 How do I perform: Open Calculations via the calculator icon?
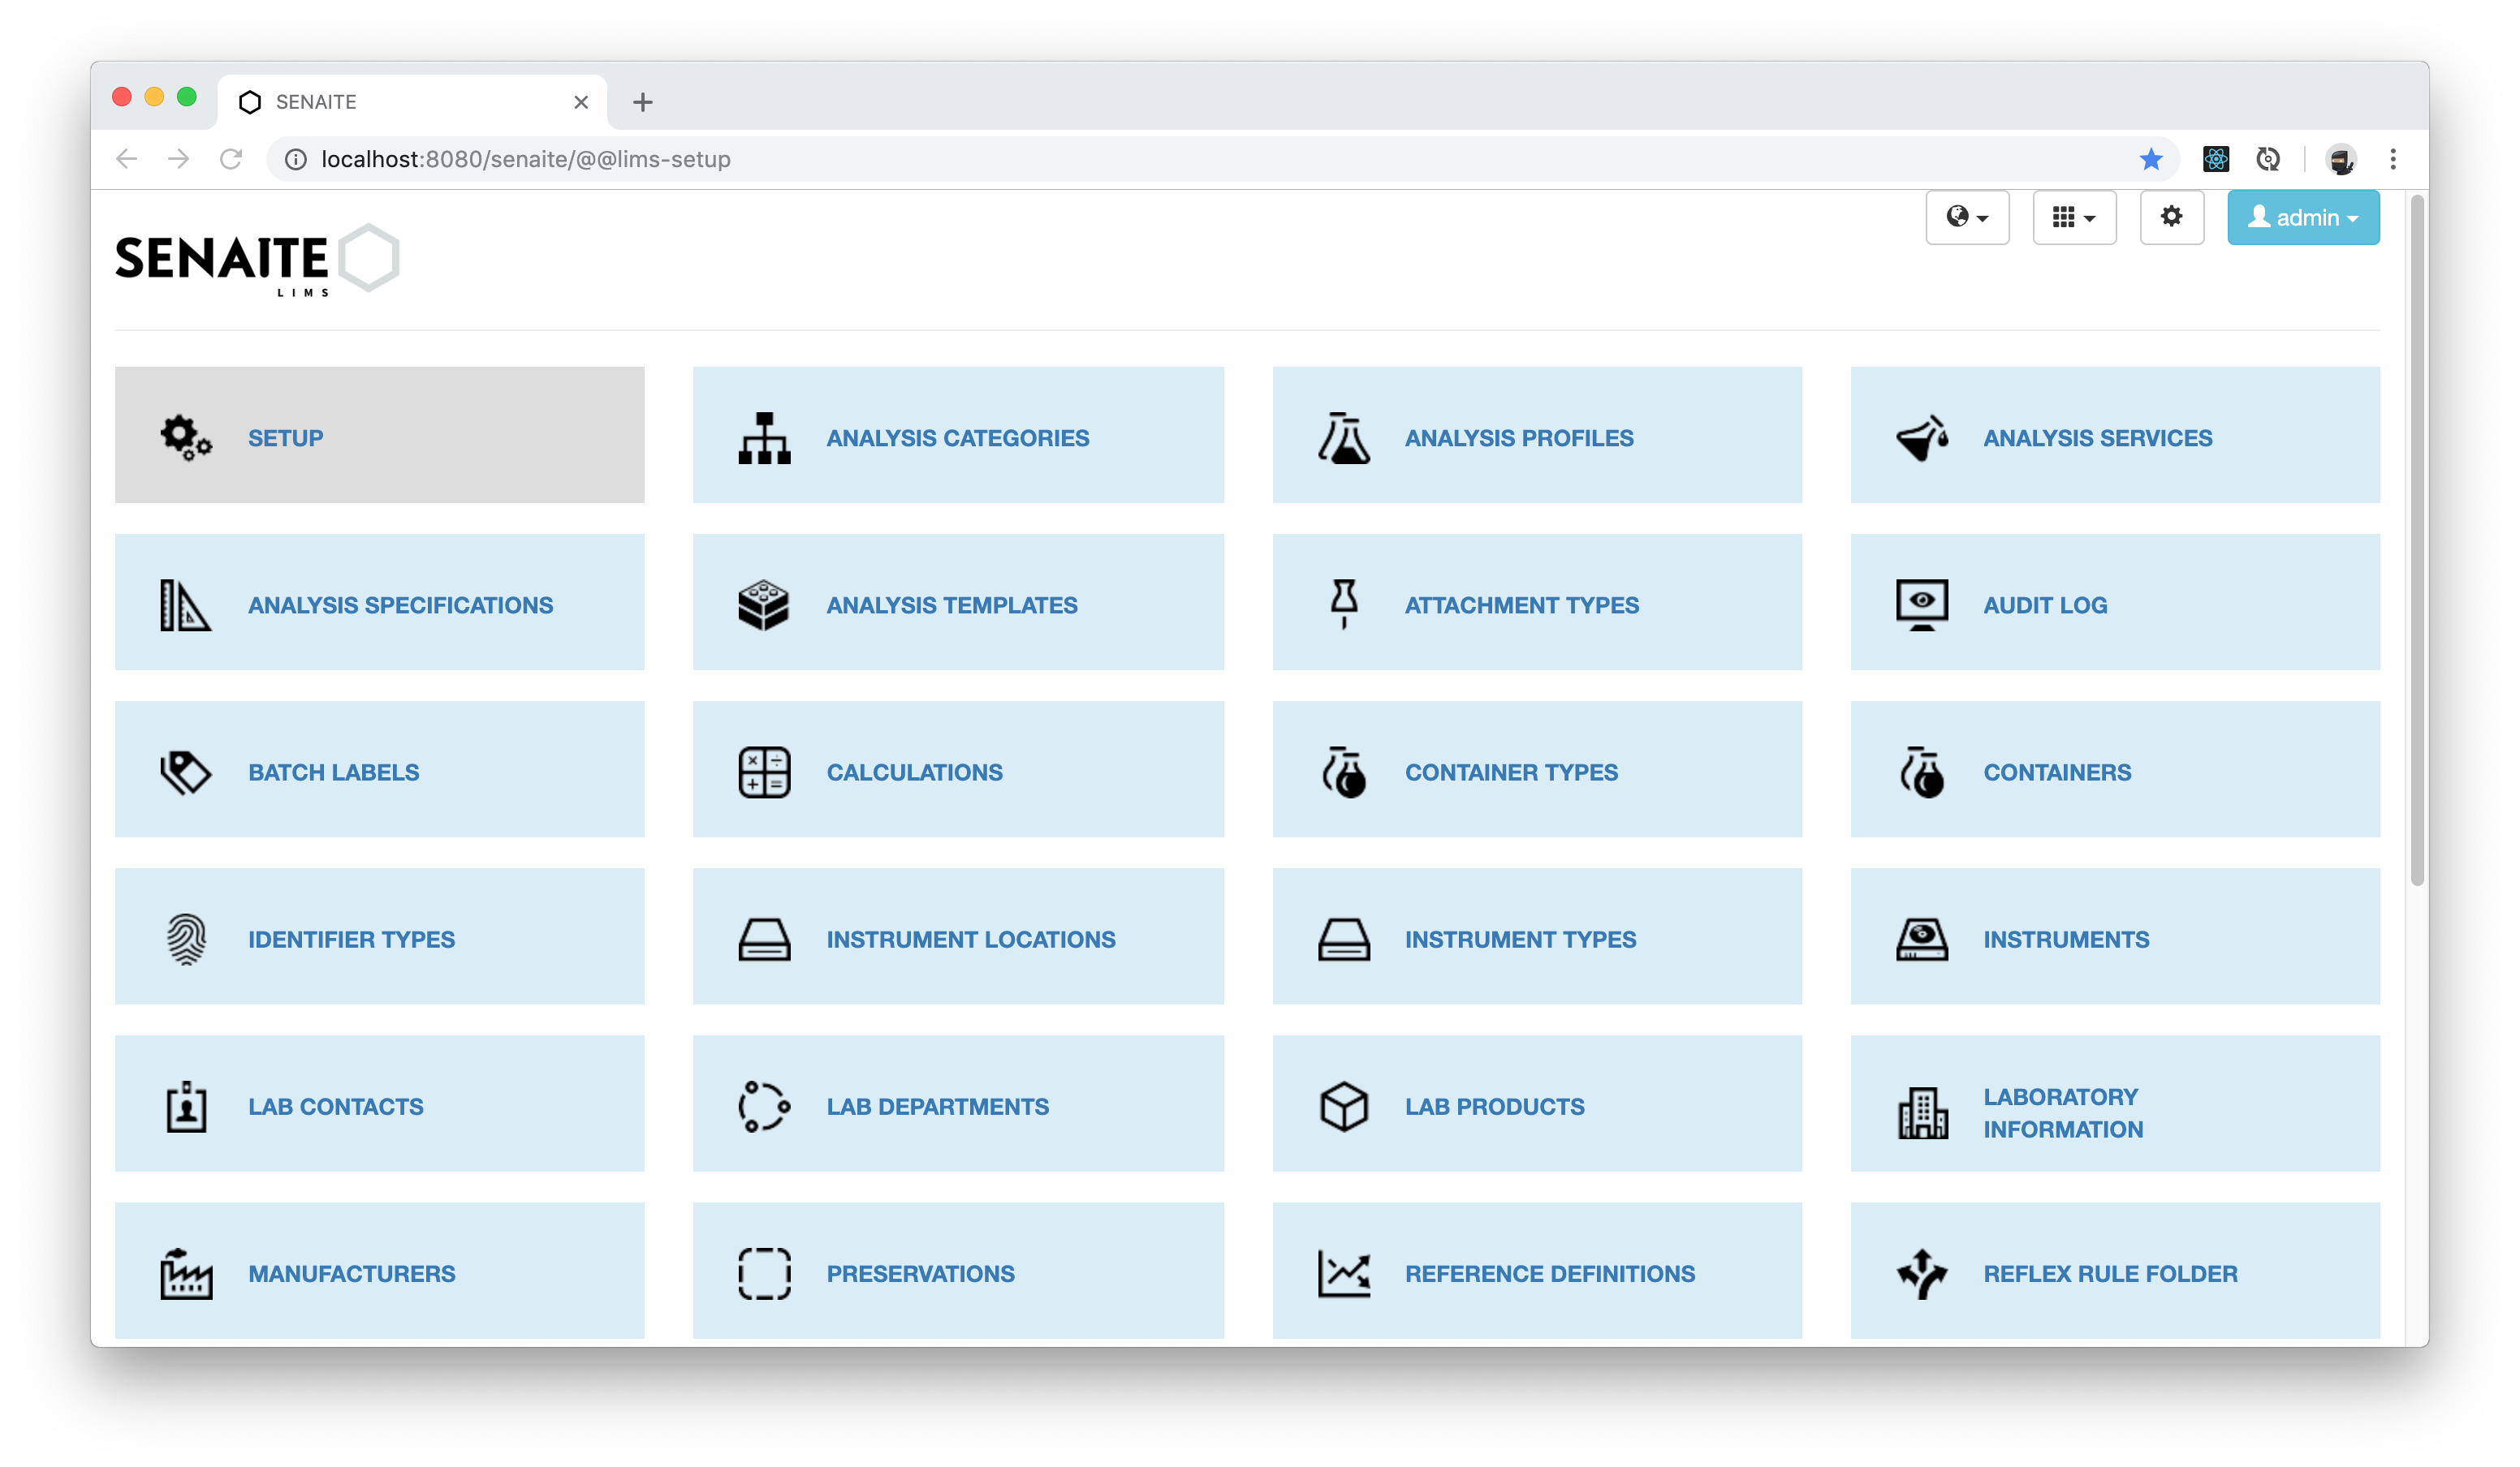(x=763, y=771)
